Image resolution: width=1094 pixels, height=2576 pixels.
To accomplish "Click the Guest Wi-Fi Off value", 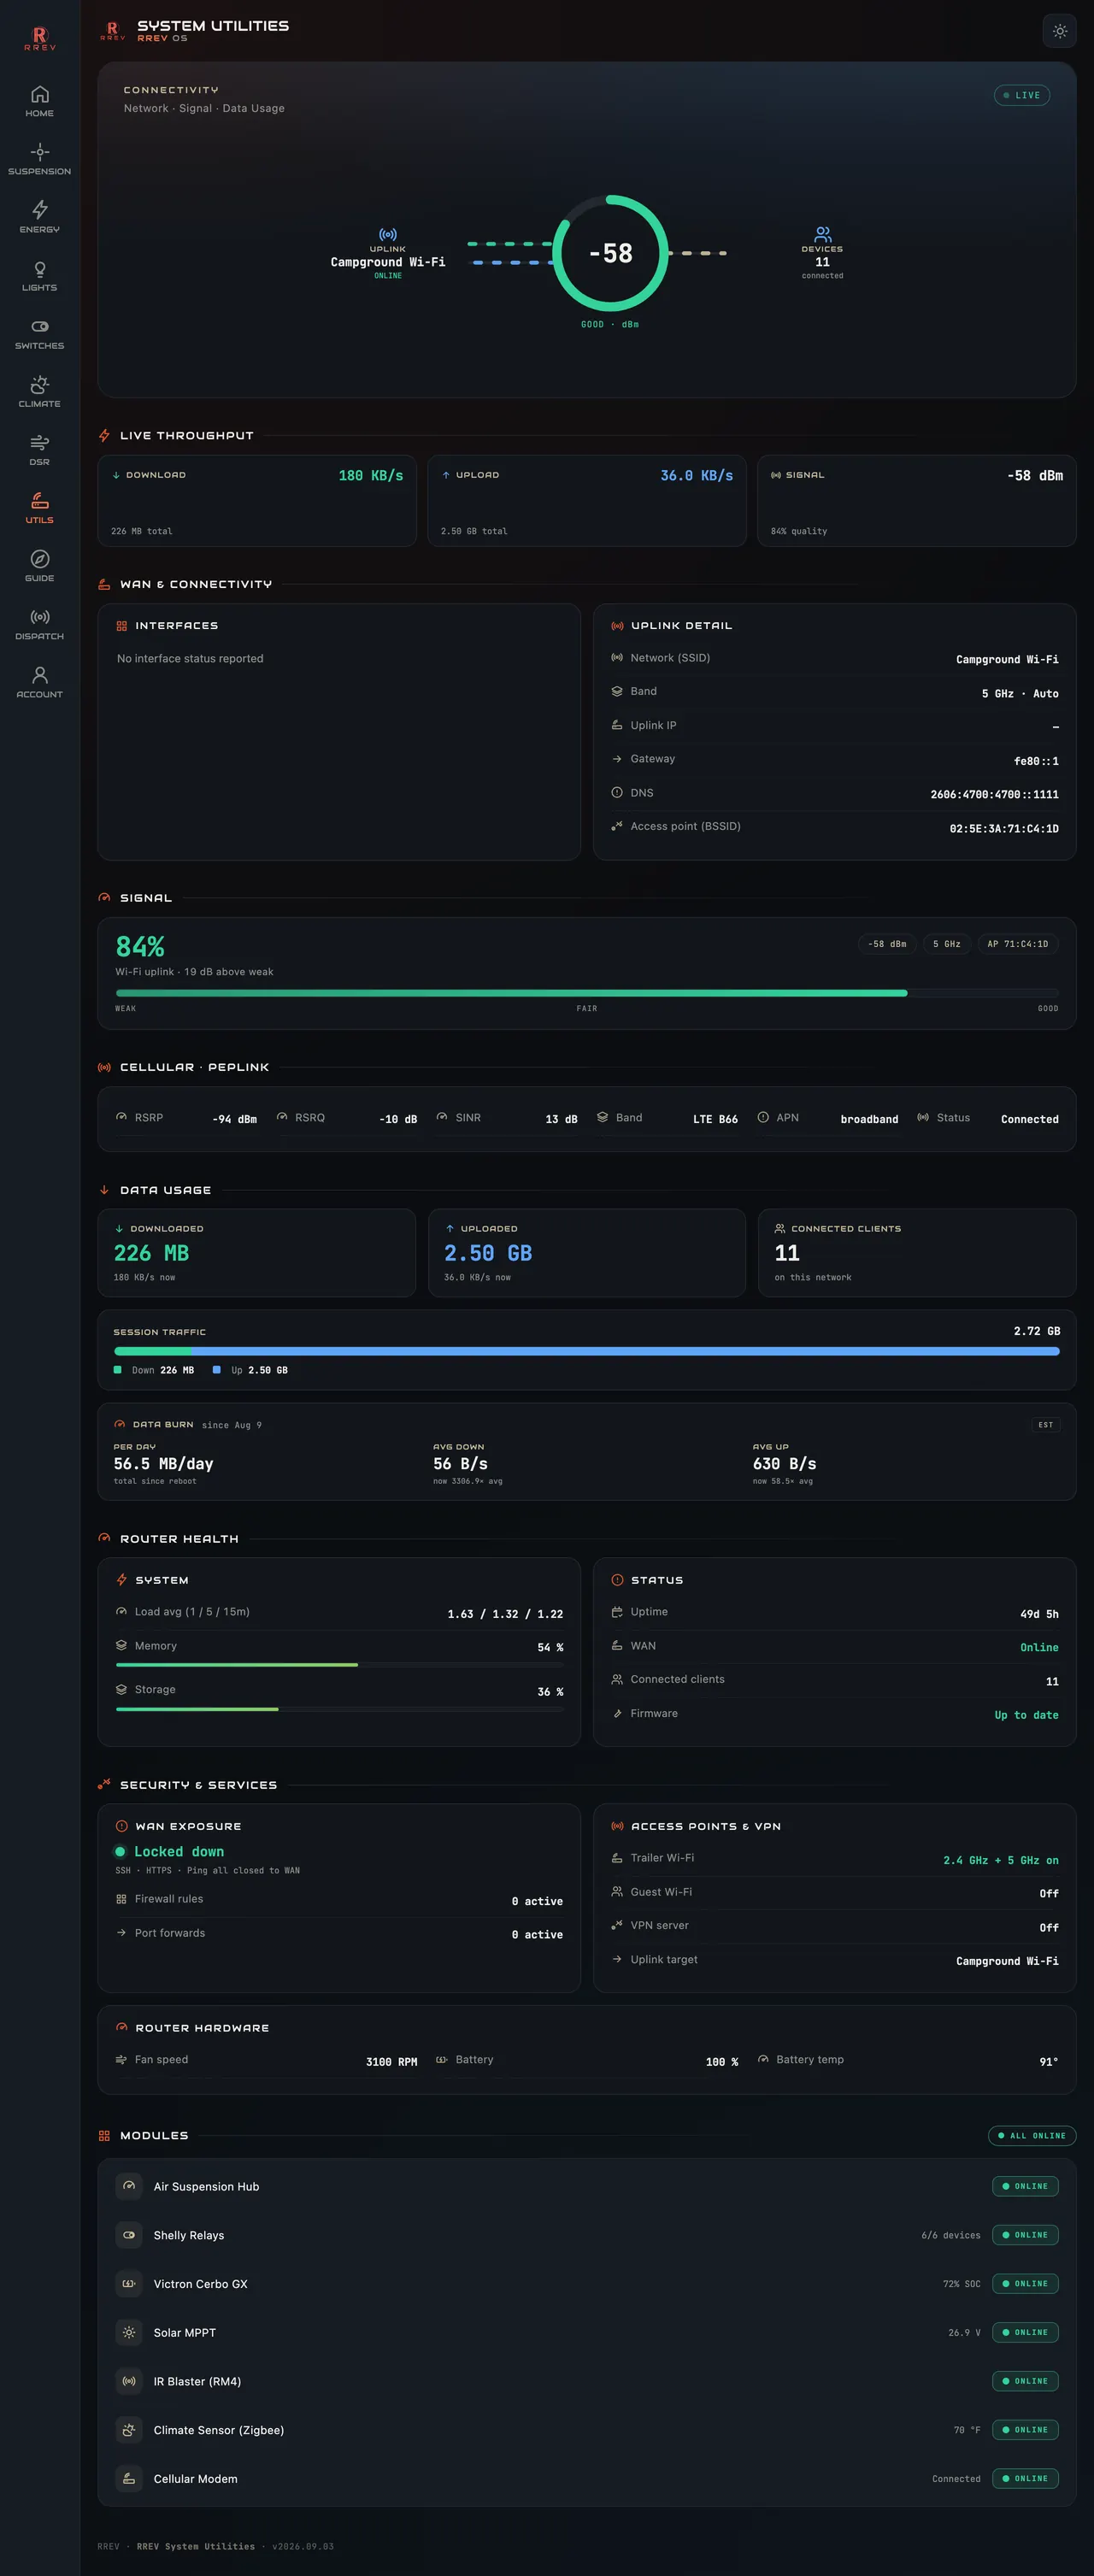I will click(1049, 1894).
